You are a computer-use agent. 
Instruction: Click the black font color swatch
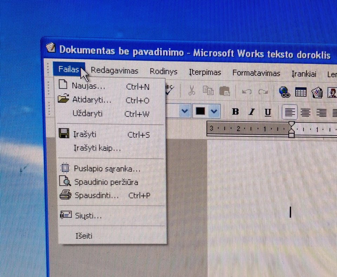[x=200, y=111]
